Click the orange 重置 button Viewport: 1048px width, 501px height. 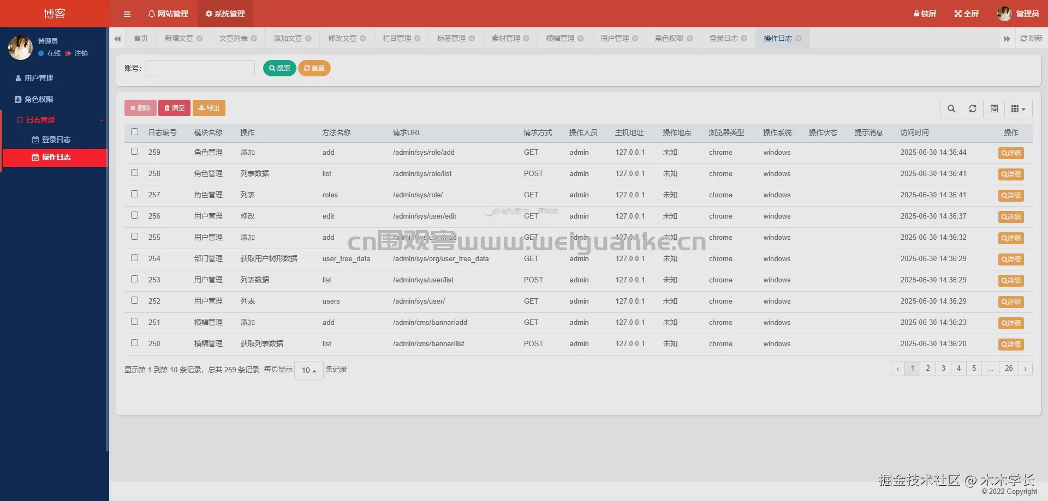tap(314, 68)
